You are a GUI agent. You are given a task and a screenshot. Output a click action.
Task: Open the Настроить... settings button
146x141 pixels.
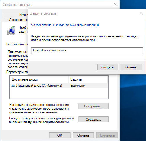93,106
